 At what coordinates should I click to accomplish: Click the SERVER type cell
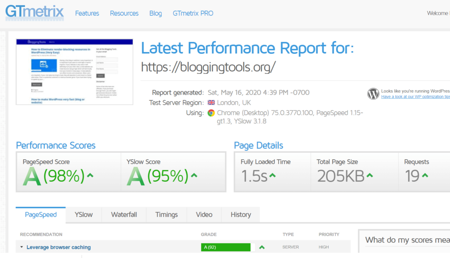[290, 247]
